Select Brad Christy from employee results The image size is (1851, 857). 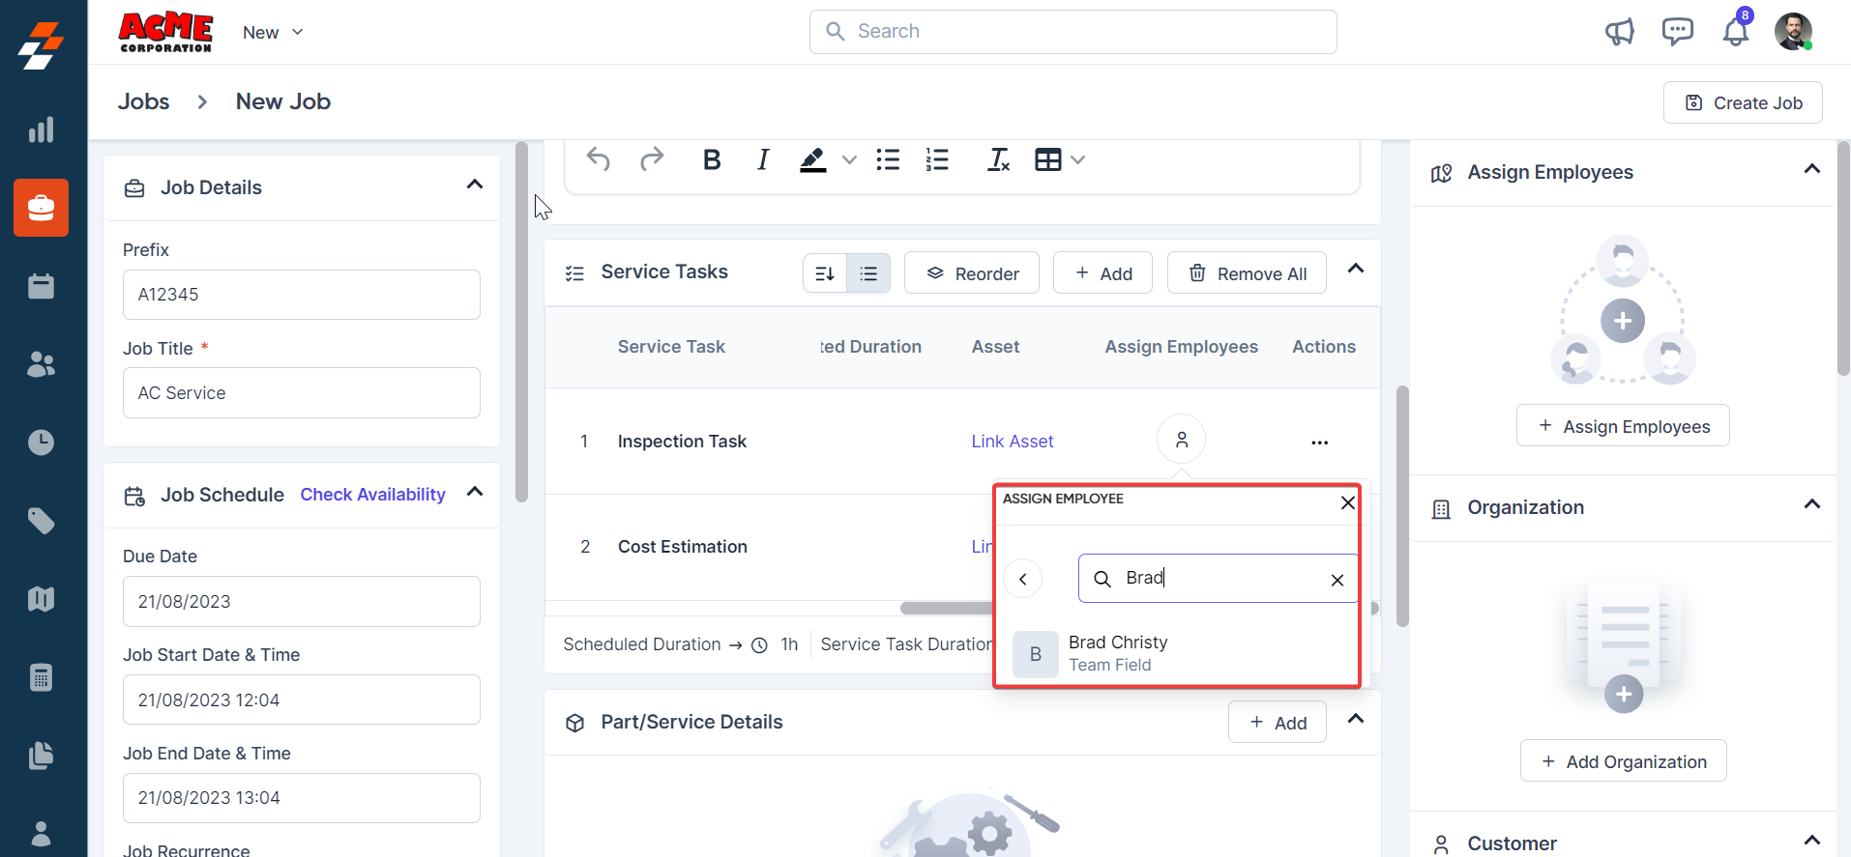1118,653
